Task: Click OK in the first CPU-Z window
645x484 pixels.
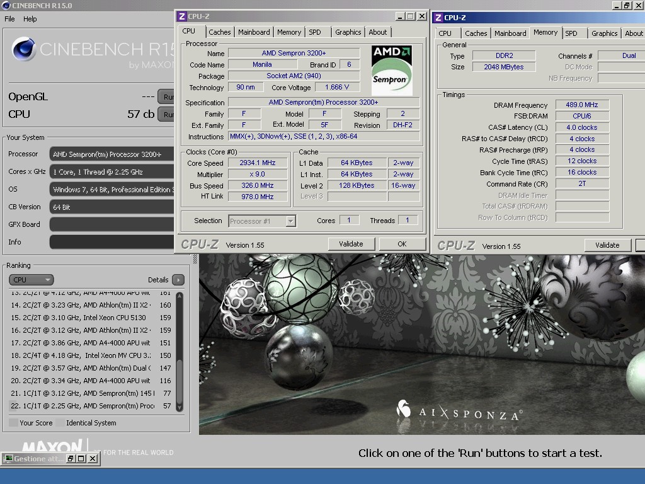Action: tap(402, 244)
